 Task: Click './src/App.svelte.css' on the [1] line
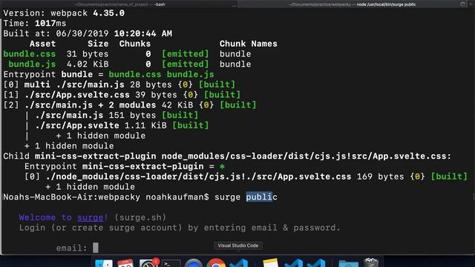click(77, 95)
